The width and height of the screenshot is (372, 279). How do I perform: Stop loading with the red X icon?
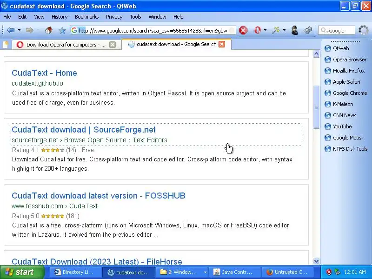point(243,30)
